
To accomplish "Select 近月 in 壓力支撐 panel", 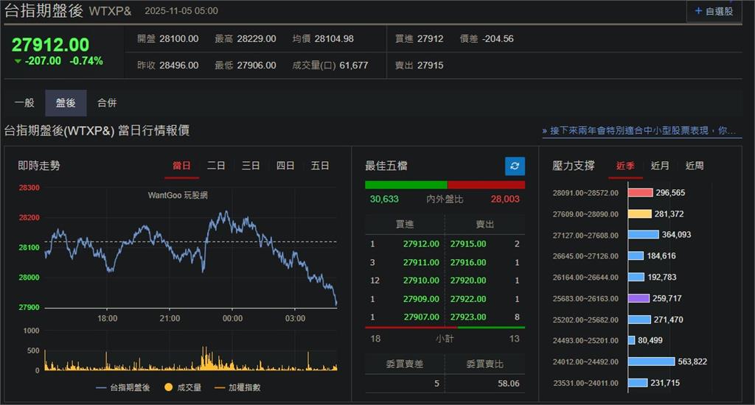I will 660,166.
